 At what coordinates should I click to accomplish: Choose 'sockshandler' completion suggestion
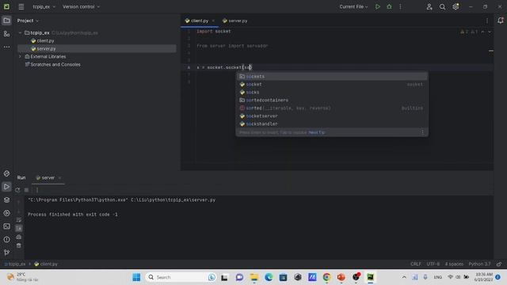(332, 123)
